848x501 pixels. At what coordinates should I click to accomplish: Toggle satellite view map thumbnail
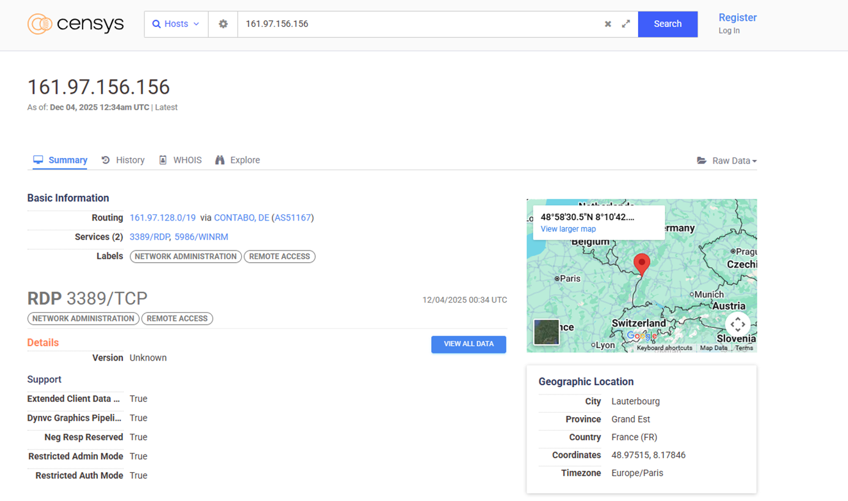tap(546, 333)
